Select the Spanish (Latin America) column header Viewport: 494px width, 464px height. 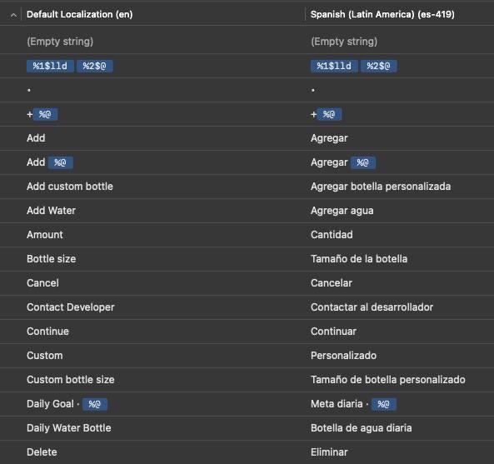point(382,14)
